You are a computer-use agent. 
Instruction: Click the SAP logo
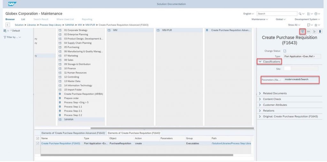pyautogui.click(x=12, y=4)
